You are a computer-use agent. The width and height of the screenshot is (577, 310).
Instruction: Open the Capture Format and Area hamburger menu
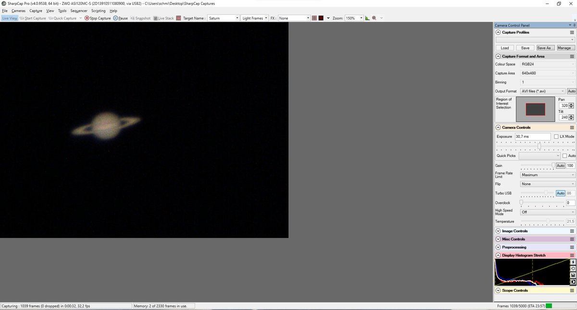(x=572, y=56)
